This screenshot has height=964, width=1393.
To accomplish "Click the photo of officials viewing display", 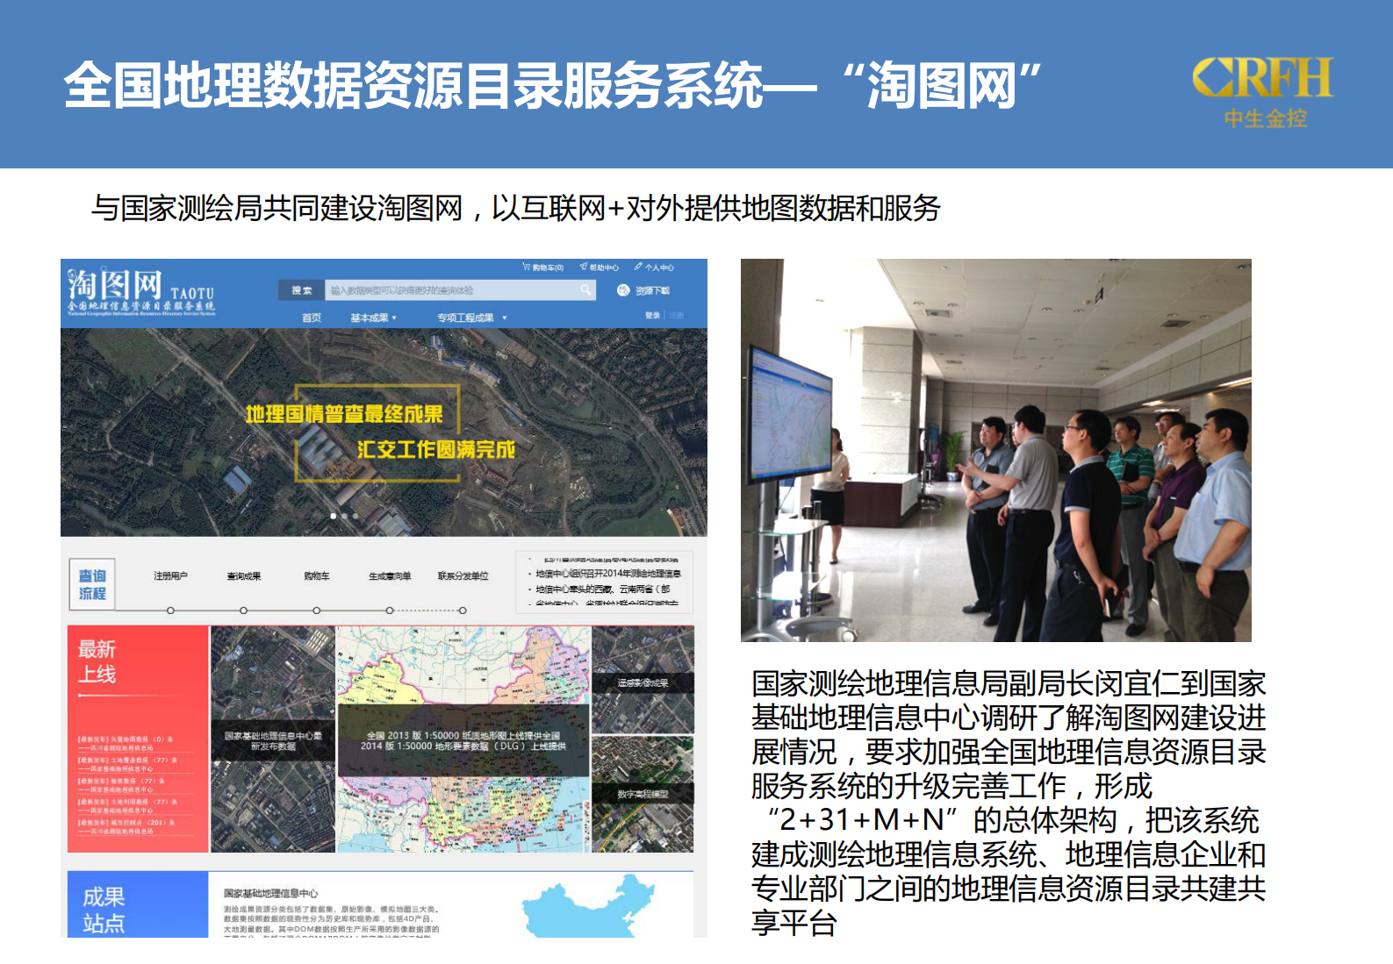I will pyautogui.click(x=996, y=450).
